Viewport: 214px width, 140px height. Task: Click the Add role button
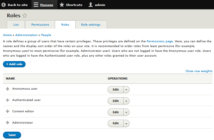[x=14, y=64]
